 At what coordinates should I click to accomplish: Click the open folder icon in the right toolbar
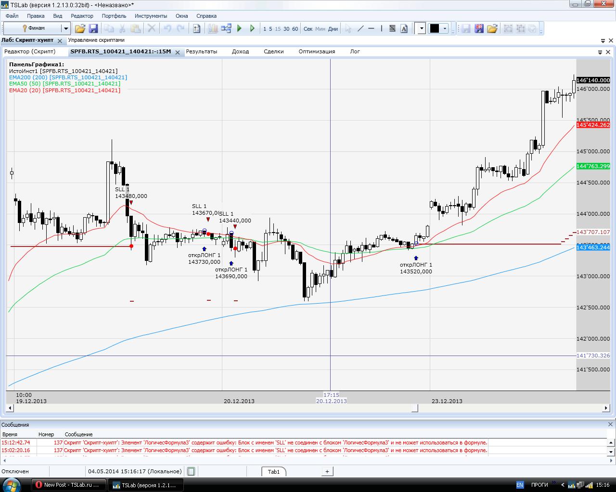coord(492,28)
